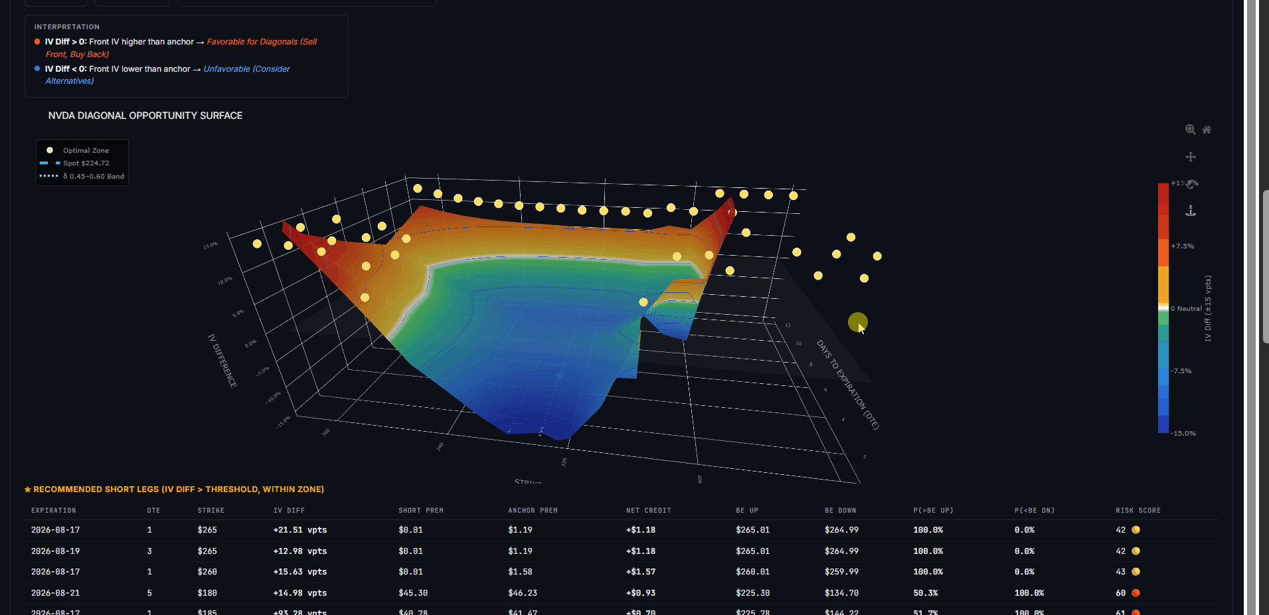Click the P(<BE DN) column header

(x=1035, y=511)
